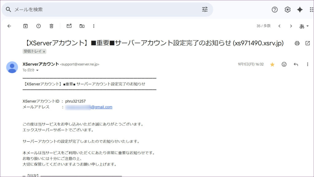Delete email with trash icon
The height and width of the screenshot is (177, 314).
click(52, 26)
